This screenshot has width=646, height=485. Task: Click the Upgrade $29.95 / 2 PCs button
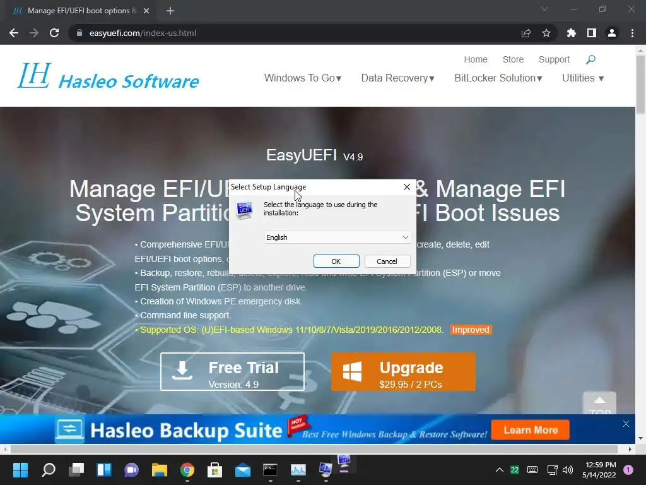pyautogui.click(x=403, y=371)
